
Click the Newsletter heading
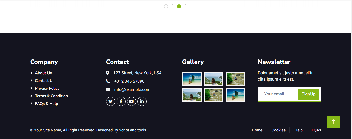tap(274, 62)
